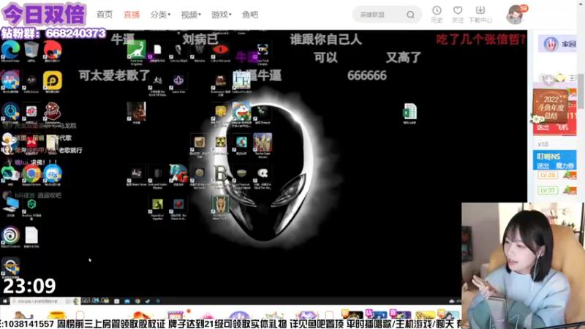
Task: Open the Doraemon game shortcut
Action: point(241,113)
